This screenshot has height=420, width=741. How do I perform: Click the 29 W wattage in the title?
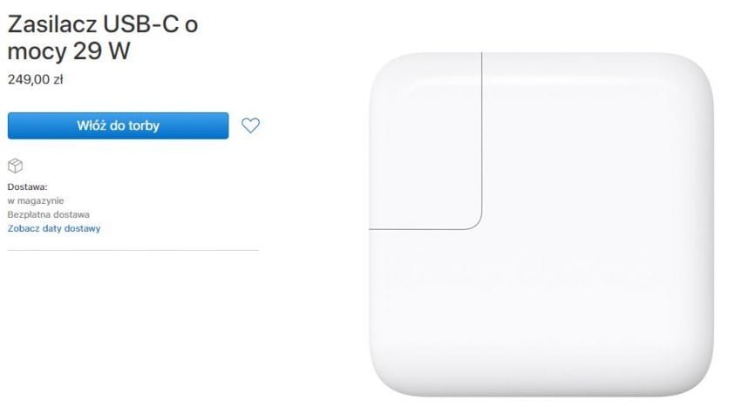coord(102,51)
